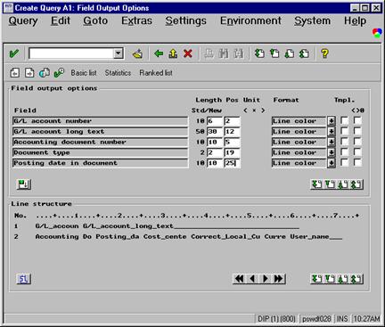The image size is (385, 327).
Task: Tick Tmpl. checkbox for Document type
Action: [x=345, y=152]
